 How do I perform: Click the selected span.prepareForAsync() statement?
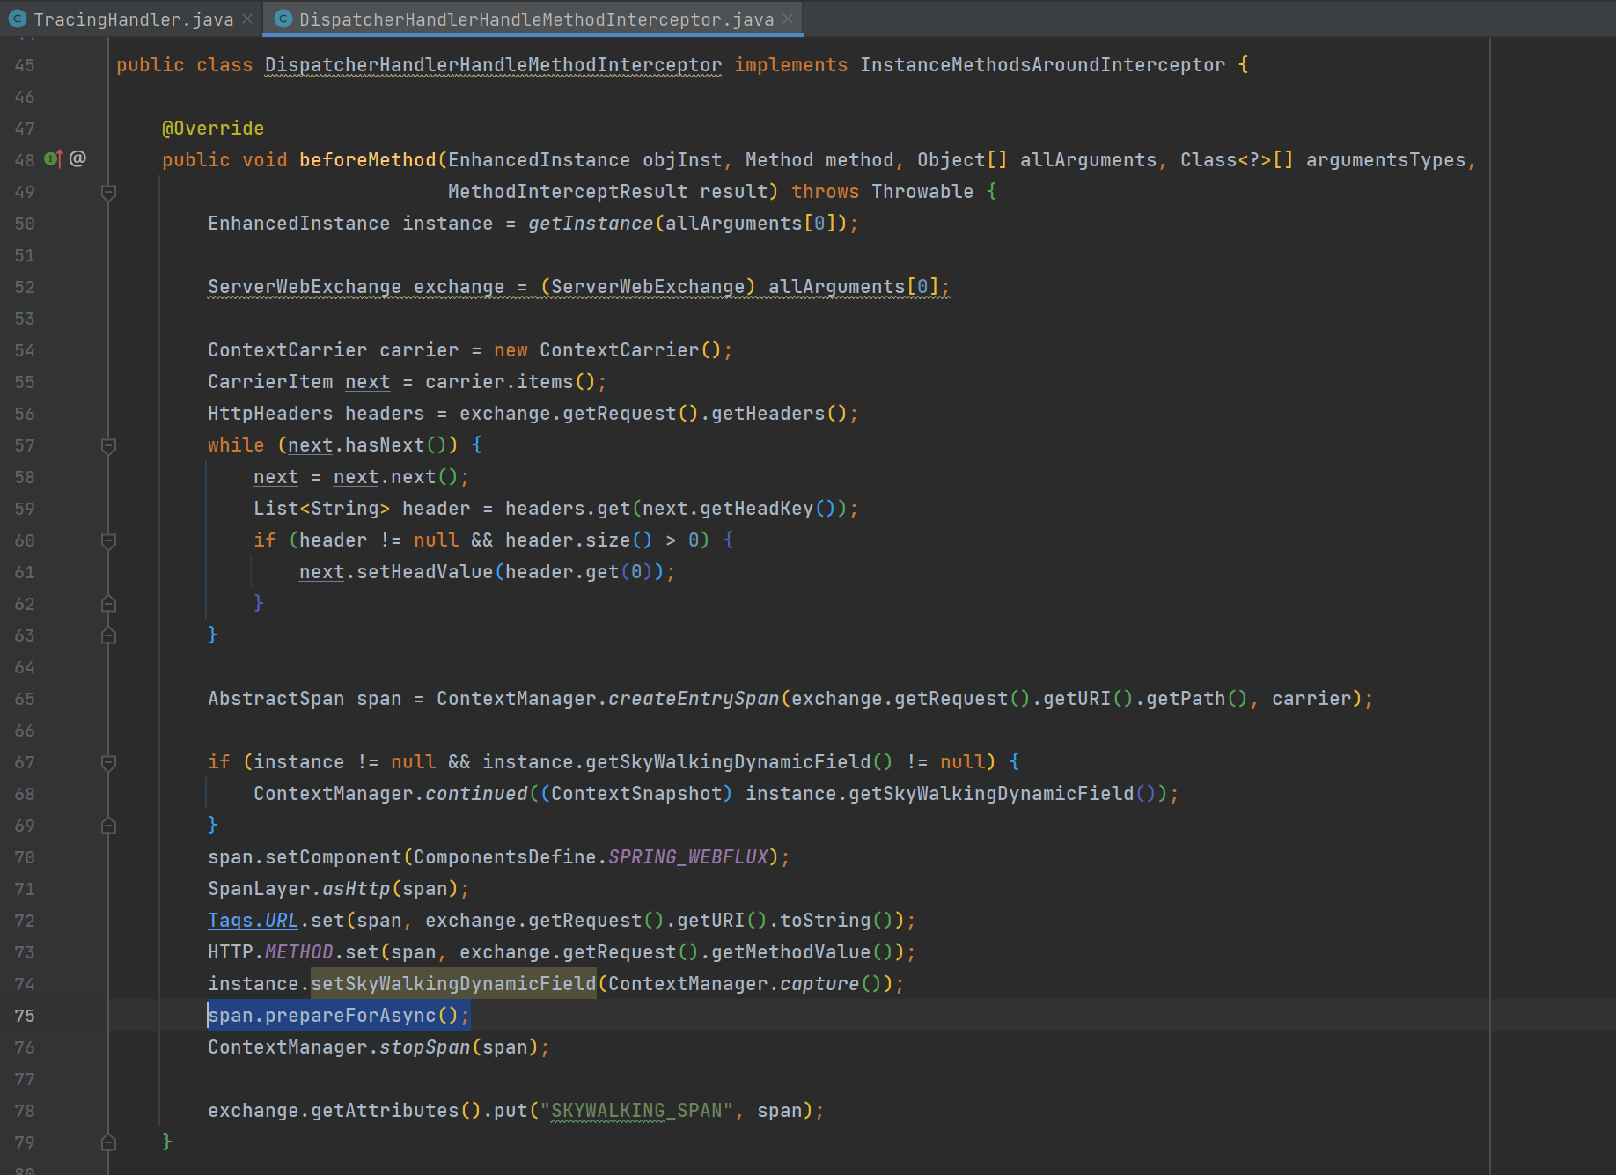tap(339, 1016)
